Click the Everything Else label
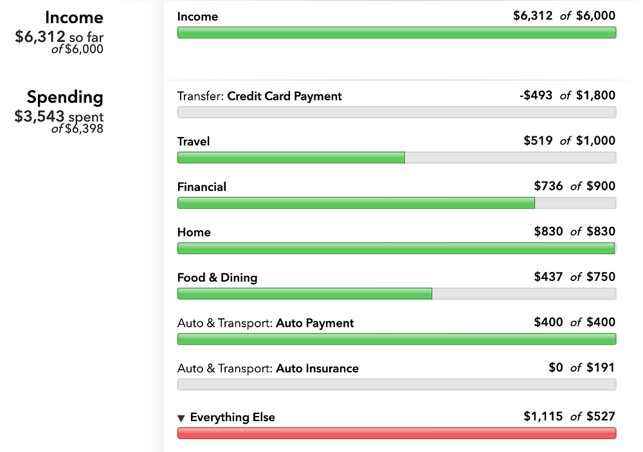Image resolution: width=643 pixels, height=452 pixels. point(233,418)
